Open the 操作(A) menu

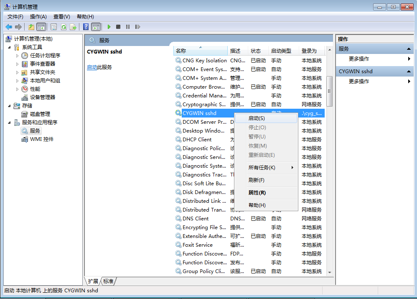(x=38, y=17)
